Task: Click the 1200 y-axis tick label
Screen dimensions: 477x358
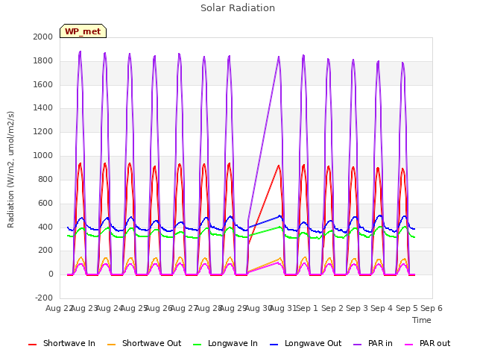Action: click(43, 131)
